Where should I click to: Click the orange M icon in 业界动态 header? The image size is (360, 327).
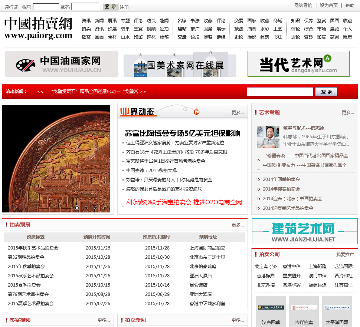tap(197, 112)
